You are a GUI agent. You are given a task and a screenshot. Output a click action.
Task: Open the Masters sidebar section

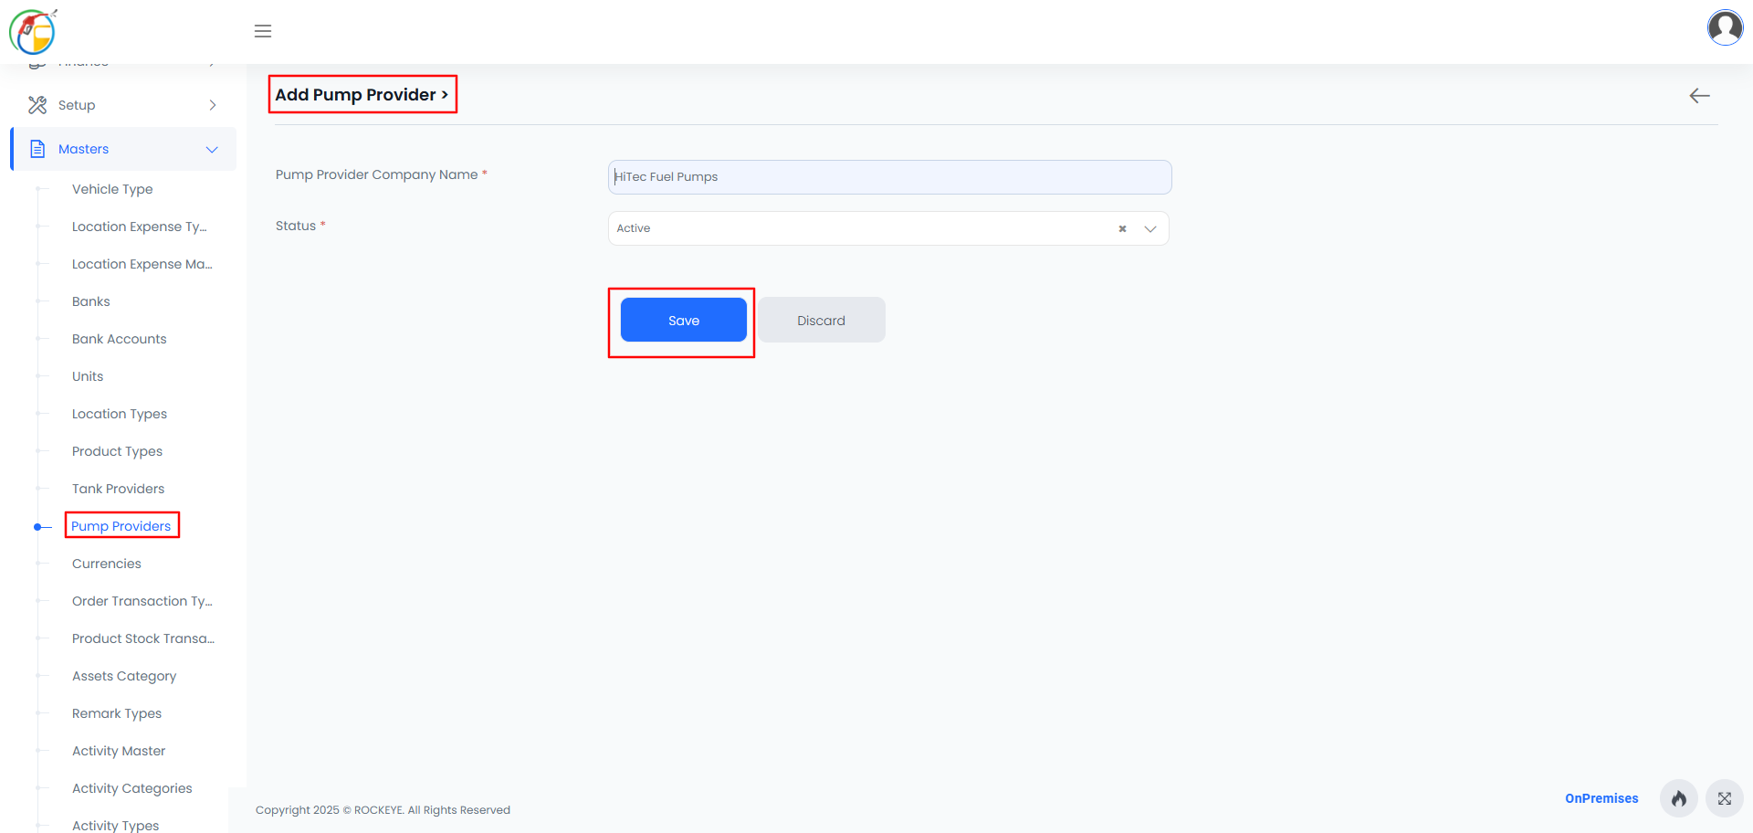[123, 149]
